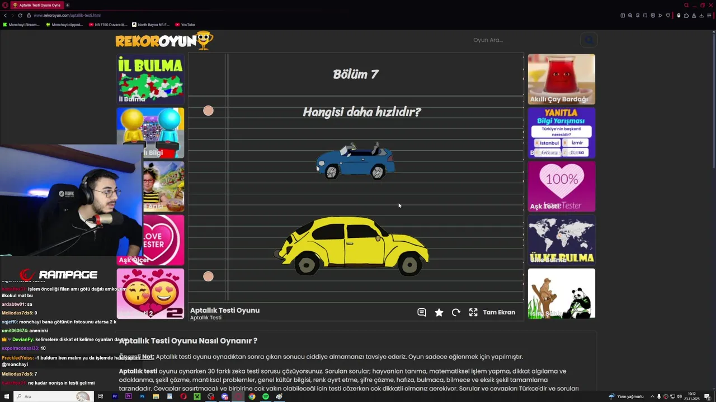The image size is (716, 402).
Task: Go back to the previous page
Action: coord(5,15)
